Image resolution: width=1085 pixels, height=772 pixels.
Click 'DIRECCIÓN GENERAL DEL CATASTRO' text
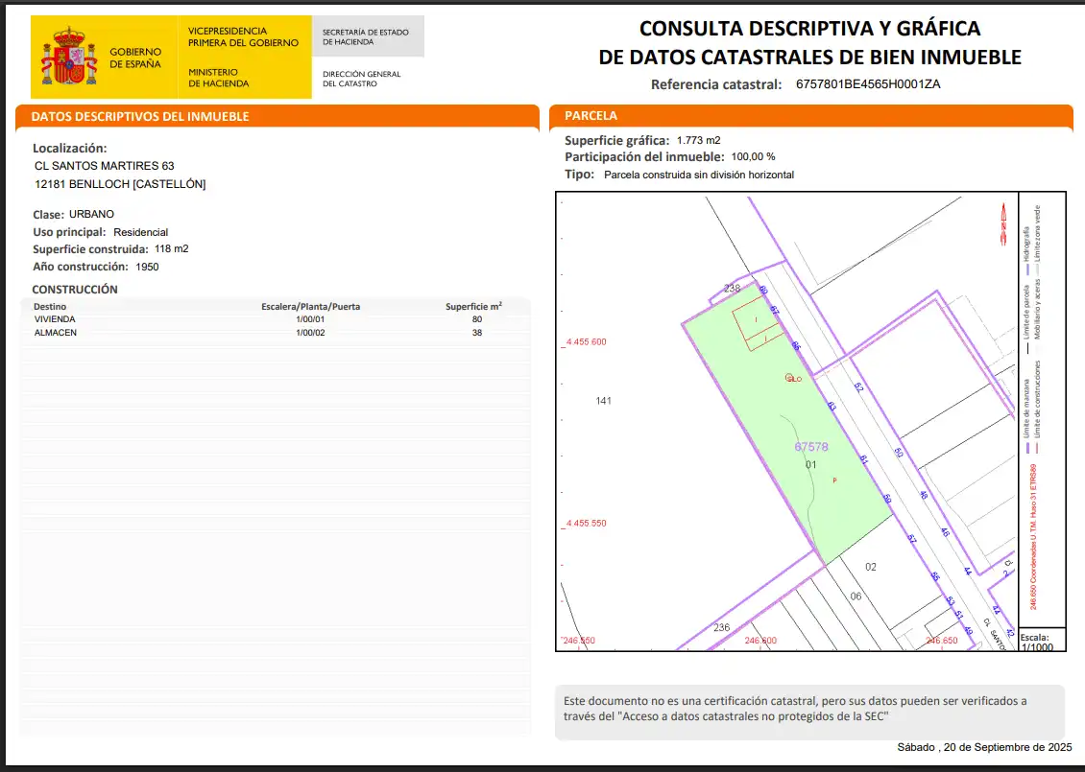coord(361,79)
